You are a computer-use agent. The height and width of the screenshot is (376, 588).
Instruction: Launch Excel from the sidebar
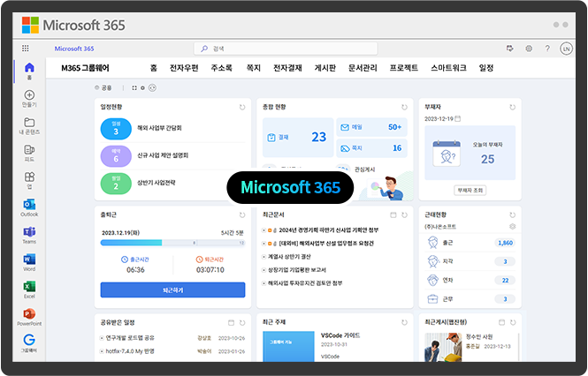tap(29, 290)
